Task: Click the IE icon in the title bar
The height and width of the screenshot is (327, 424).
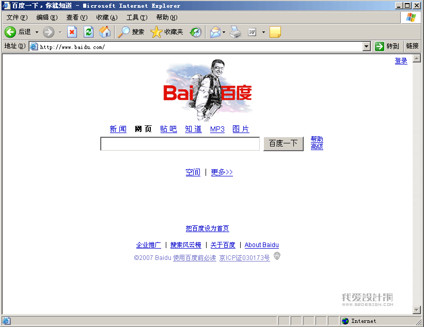Action: coord(6,5)
